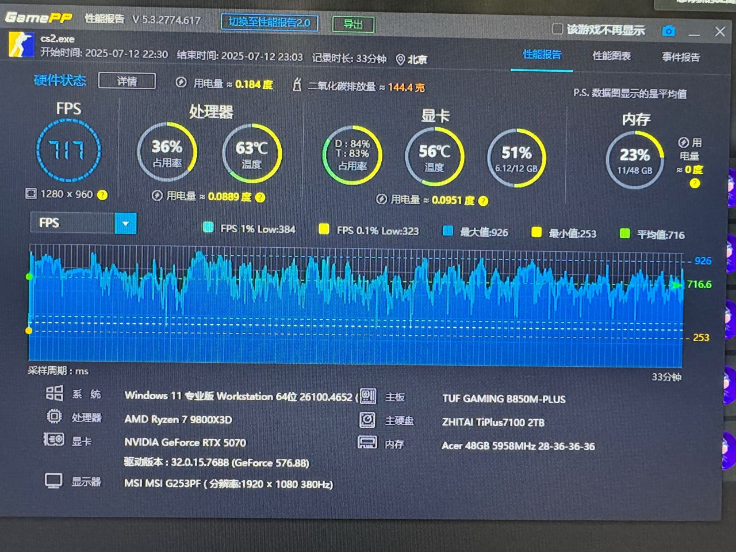Click the memory 23% 11/48 GB gauge
The image size is (736, 552).
(635, 160)
